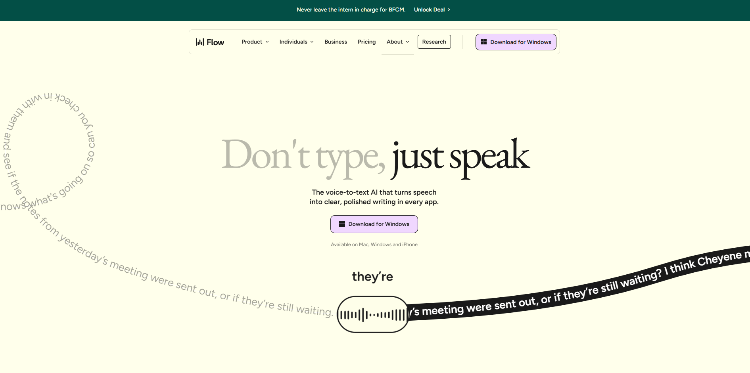Click the voice-to-text AI description text
Image resolution: width=750 pixels, height=373 pixels.
pyautogui.click(x=374, y=197)
